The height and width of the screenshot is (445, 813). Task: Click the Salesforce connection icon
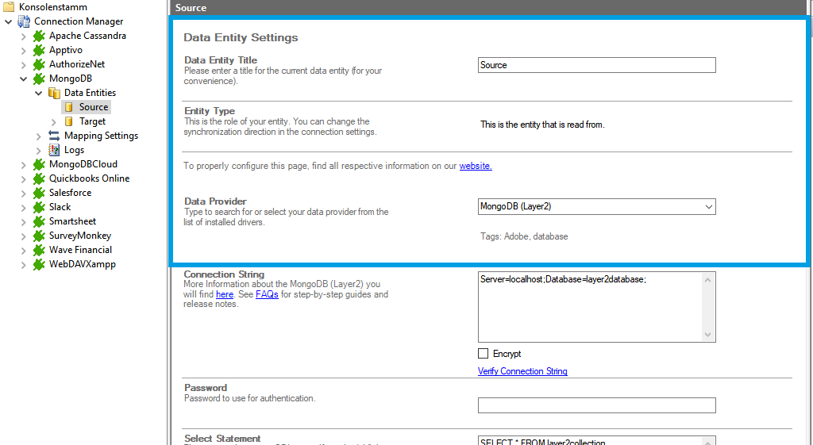[x=39, y=193]
